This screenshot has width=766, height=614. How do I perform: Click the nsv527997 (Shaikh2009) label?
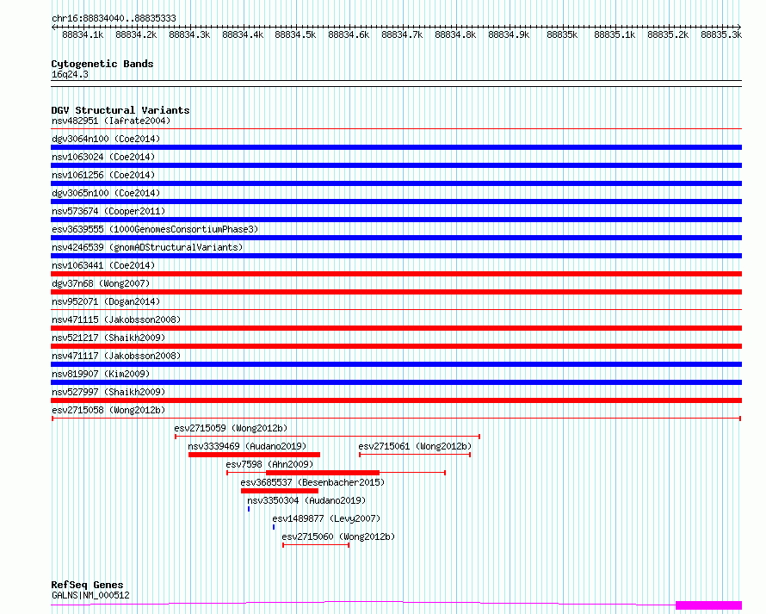point(108,392)
